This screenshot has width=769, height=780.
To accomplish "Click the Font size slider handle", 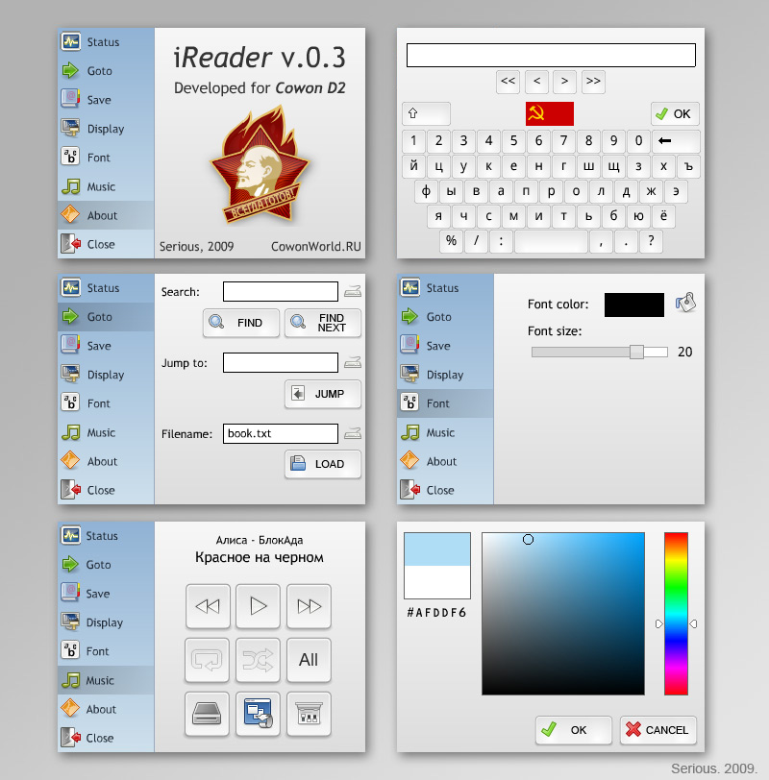I will tap(636, 353).
